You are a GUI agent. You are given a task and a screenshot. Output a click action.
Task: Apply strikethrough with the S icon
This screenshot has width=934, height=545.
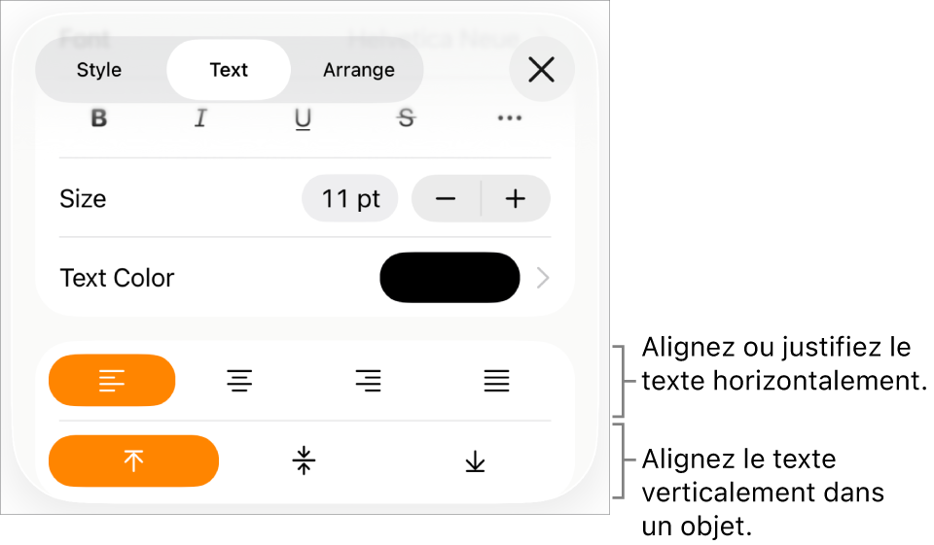pos(407,118)
